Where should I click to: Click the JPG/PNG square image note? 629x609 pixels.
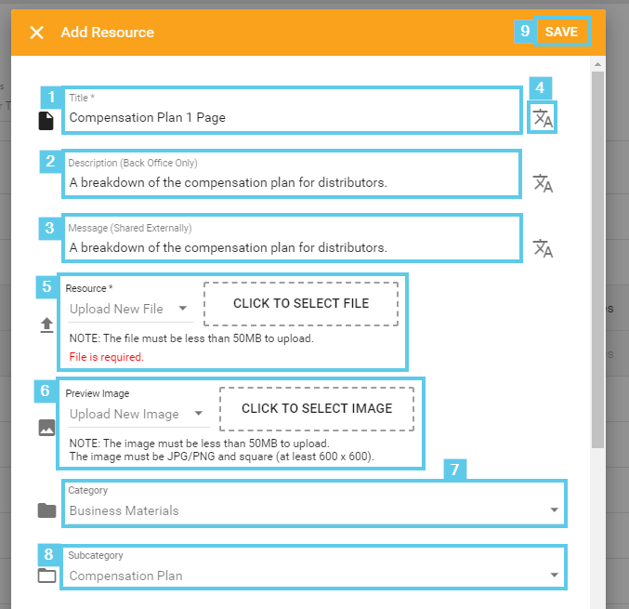pos(221,457)
